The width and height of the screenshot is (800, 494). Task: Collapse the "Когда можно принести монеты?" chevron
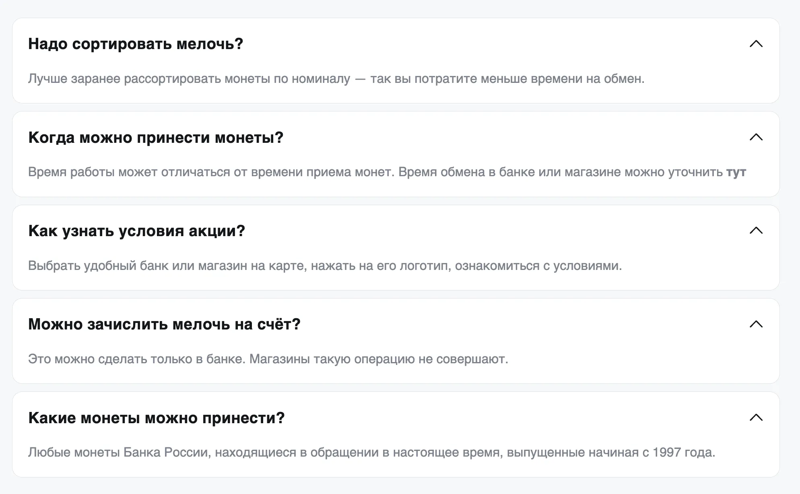(756, 137)
